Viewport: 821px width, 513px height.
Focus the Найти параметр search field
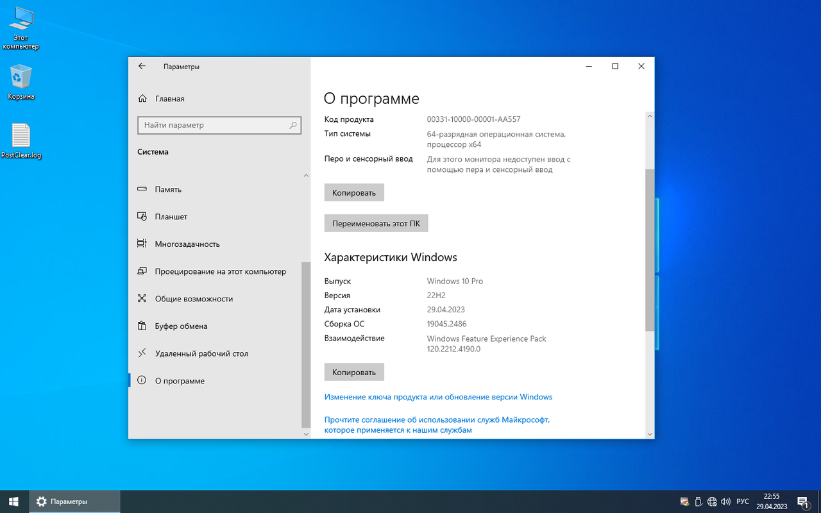point(219,125)
